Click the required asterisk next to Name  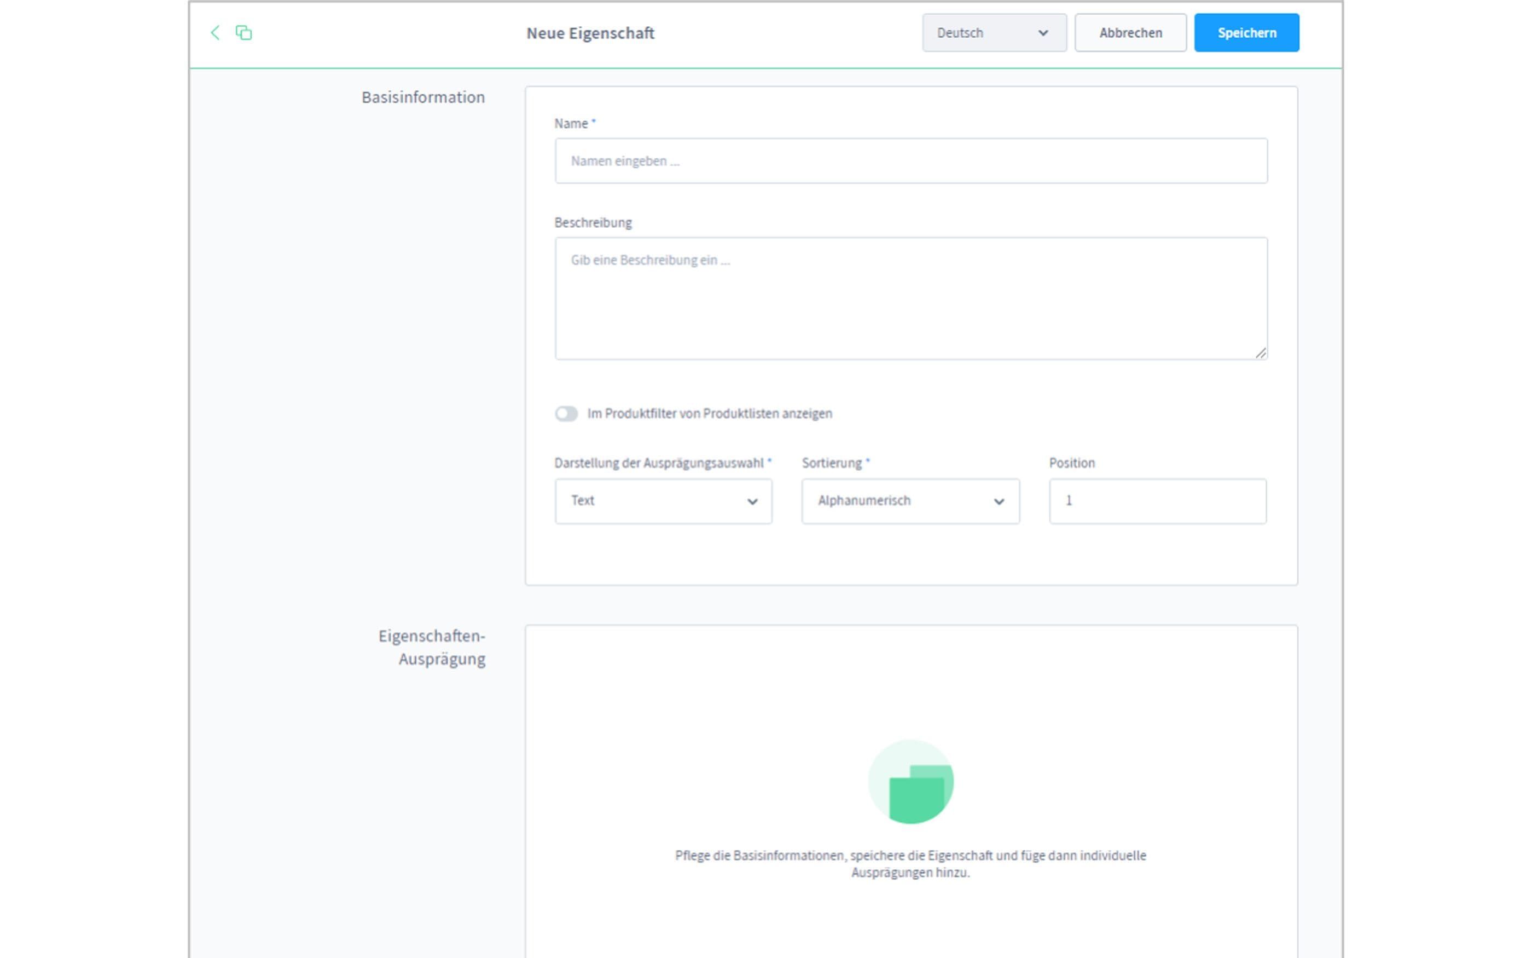[594, 121]
